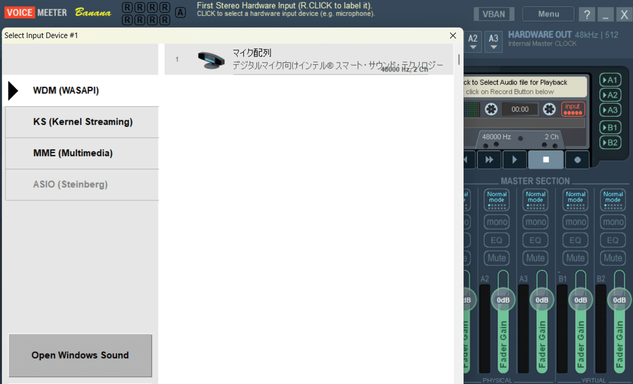633x384 pixels.
Task: Toggle mono on A2 bus
Action: pos(497,222)
